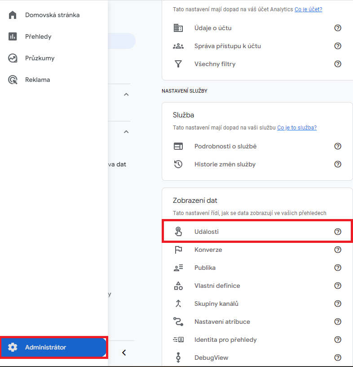Collapse the left navigation sidebar arrow
This screenshot has height=367, width=353.
point(124,353)
